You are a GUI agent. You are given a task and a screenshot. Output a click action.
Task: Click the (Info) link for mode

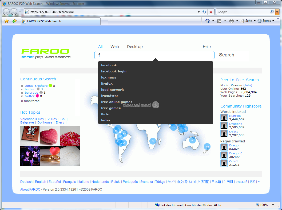[248, 85]
